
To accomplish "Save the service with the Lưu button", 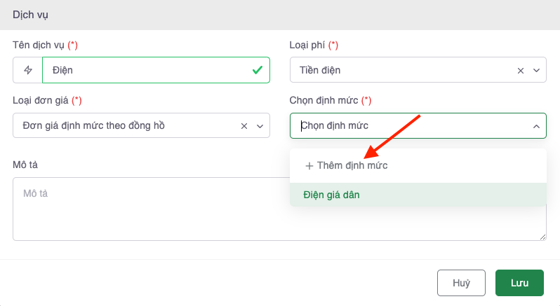I will tap(519, 283).
